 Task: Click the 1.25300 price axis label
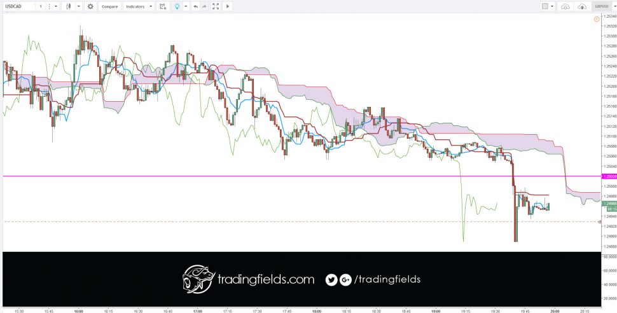coord(611,36)
